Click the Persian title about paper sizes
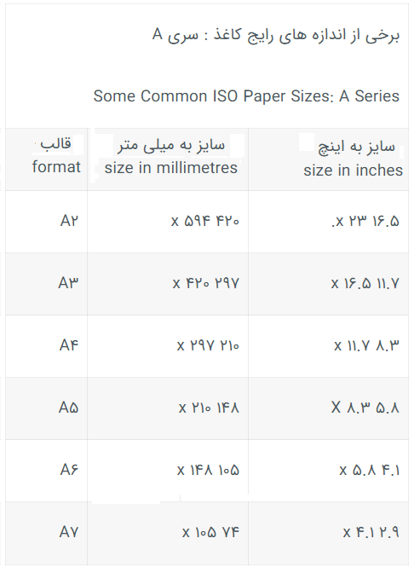The width and height of the screenshot is (414, 567). 276,36
